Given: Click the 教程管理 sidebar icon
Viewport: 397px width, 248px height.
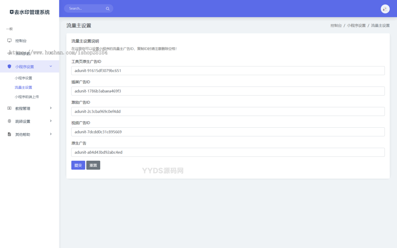Looking at the screenshot, I should [x=9, y=108].
